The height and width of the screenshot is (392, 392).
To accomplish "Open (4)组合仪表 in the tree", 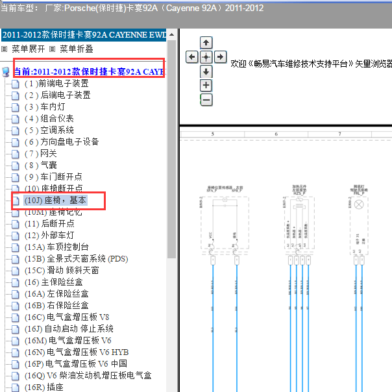I will (49, 119).
